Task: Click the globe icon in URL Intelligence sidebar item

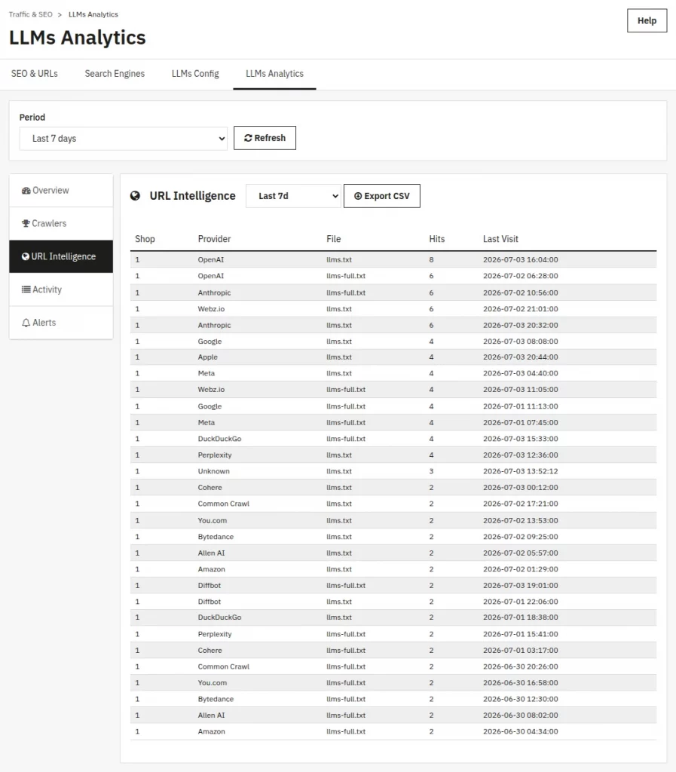Action: point(26,256)
